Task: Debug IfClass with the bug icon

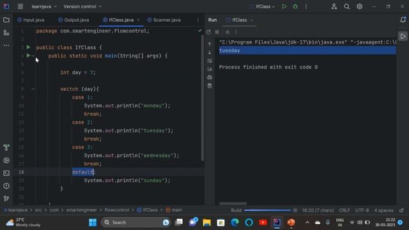Action: [x=295, y=6]
